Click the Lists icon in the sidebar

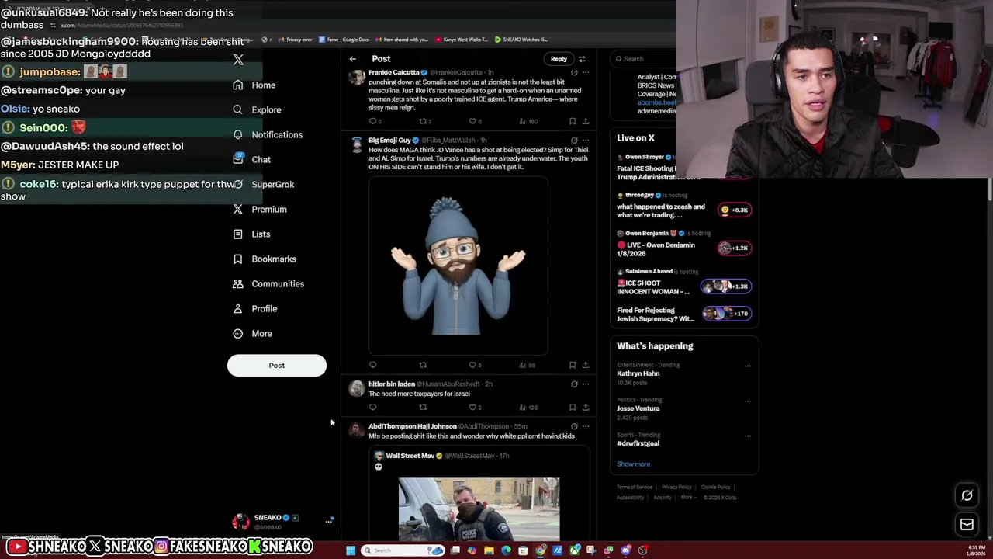pyautogui.click(x=237, y=234)
